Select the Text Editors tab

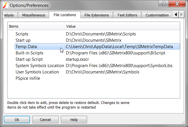pos(127,15)
